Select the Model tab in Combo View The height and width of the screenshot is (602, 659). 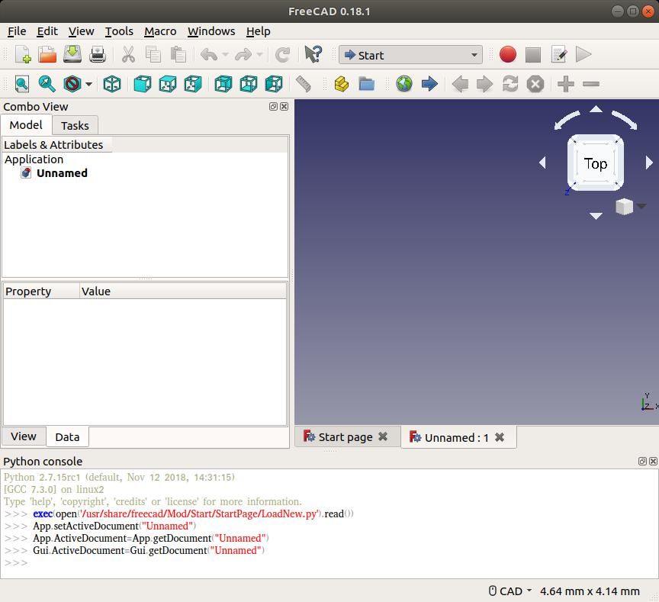coord(26,125)
